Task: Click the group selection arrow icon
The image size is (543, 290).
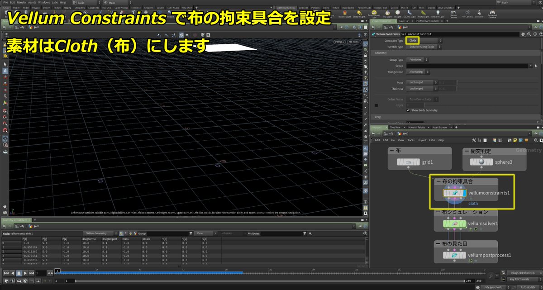Action: (x=536, y=66)
